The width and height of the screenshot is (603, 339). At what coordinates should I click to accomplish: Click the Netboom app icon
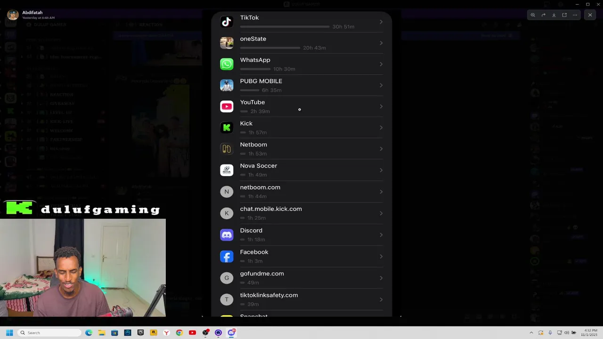227,149
